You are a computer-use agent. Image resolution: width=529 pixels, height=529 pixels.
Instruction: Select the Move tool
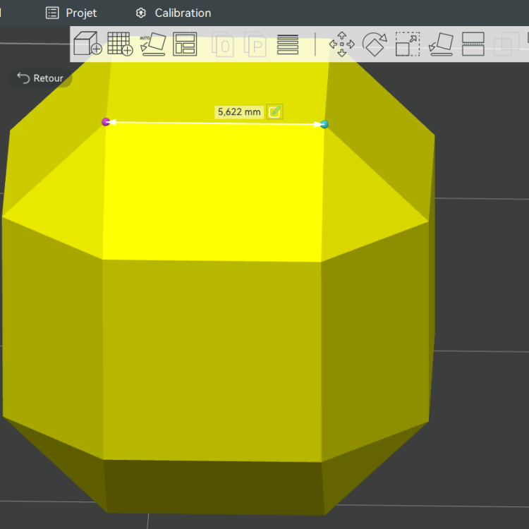(x=342, y=44)
